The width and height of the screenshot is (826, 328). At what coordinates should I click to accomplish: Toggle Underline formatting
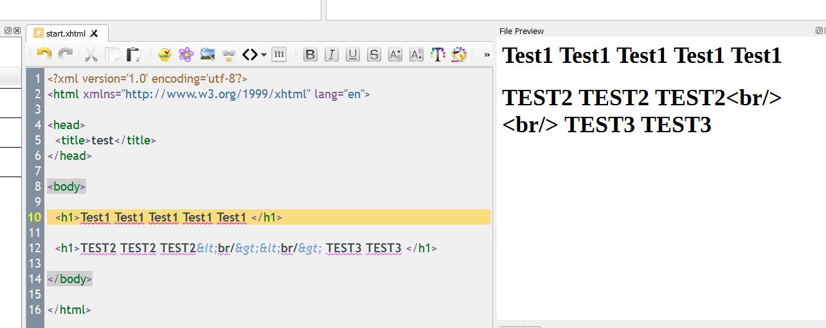click(353, 55)
